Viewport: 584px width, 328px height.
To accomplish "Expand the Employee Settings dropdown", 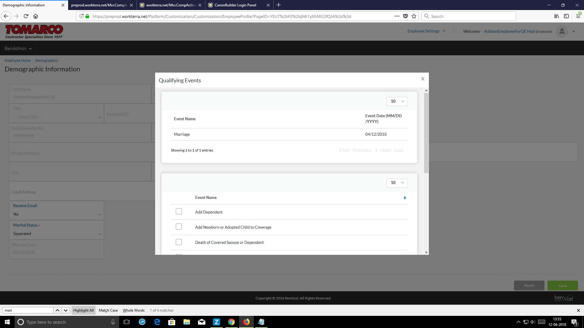I will point(426,31).
